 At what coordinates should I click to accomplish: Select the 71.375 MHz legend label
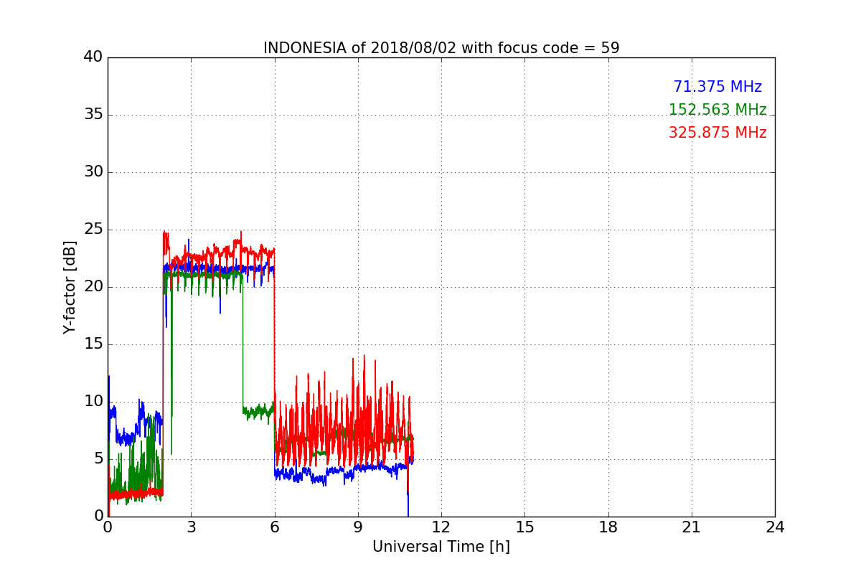coord(717,87)
